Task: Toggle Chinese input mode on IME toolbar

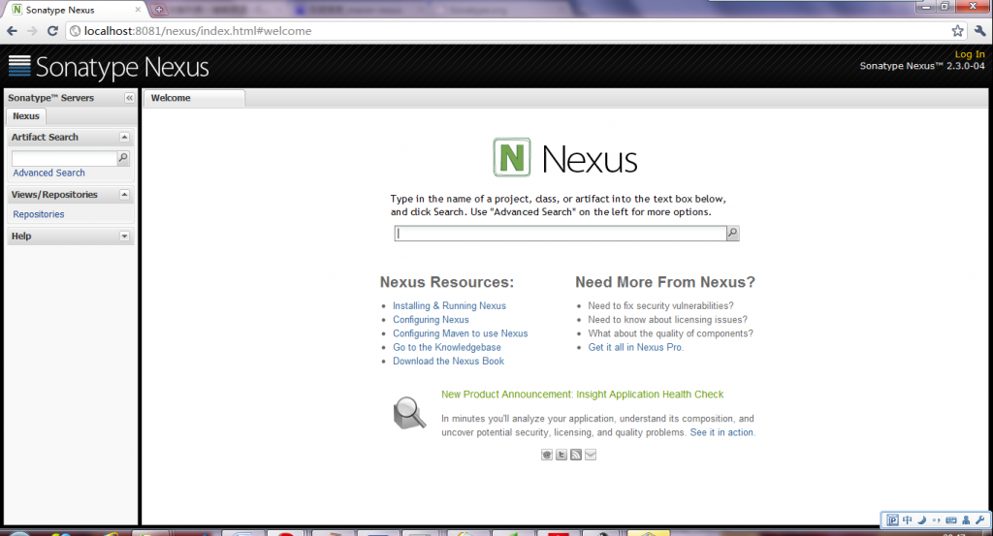Action: coord(907,520)
